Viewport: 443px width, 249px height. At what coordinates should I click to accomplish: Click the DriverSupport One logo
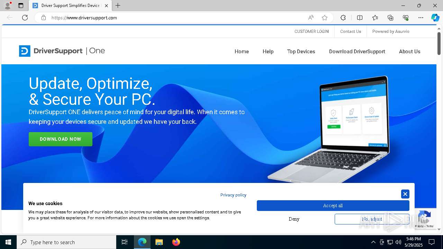click(62, 51)
